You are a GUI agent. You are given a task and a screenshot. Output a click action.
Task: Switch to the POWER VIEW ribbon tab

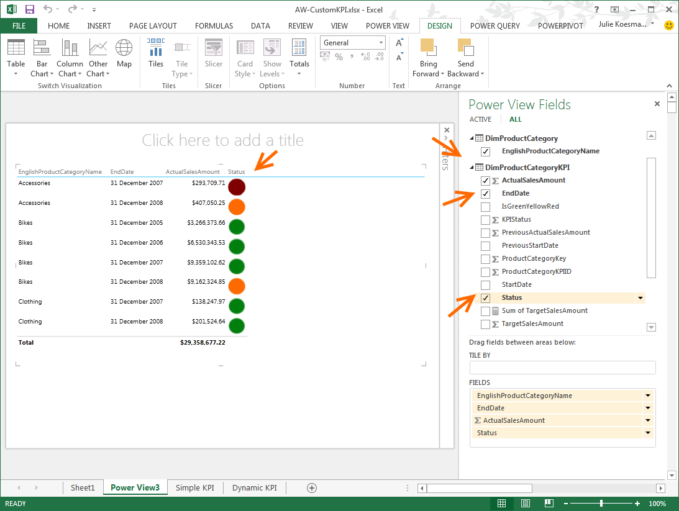point(387,26)
